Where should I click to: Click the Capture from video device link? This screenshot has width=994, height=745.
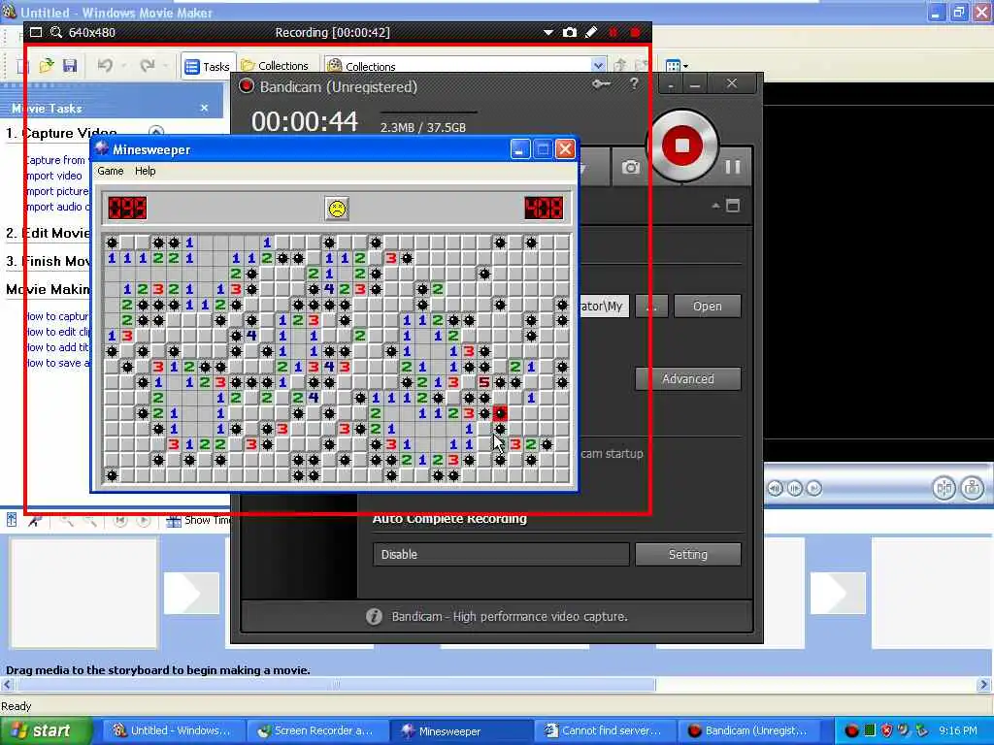(55, 160)
